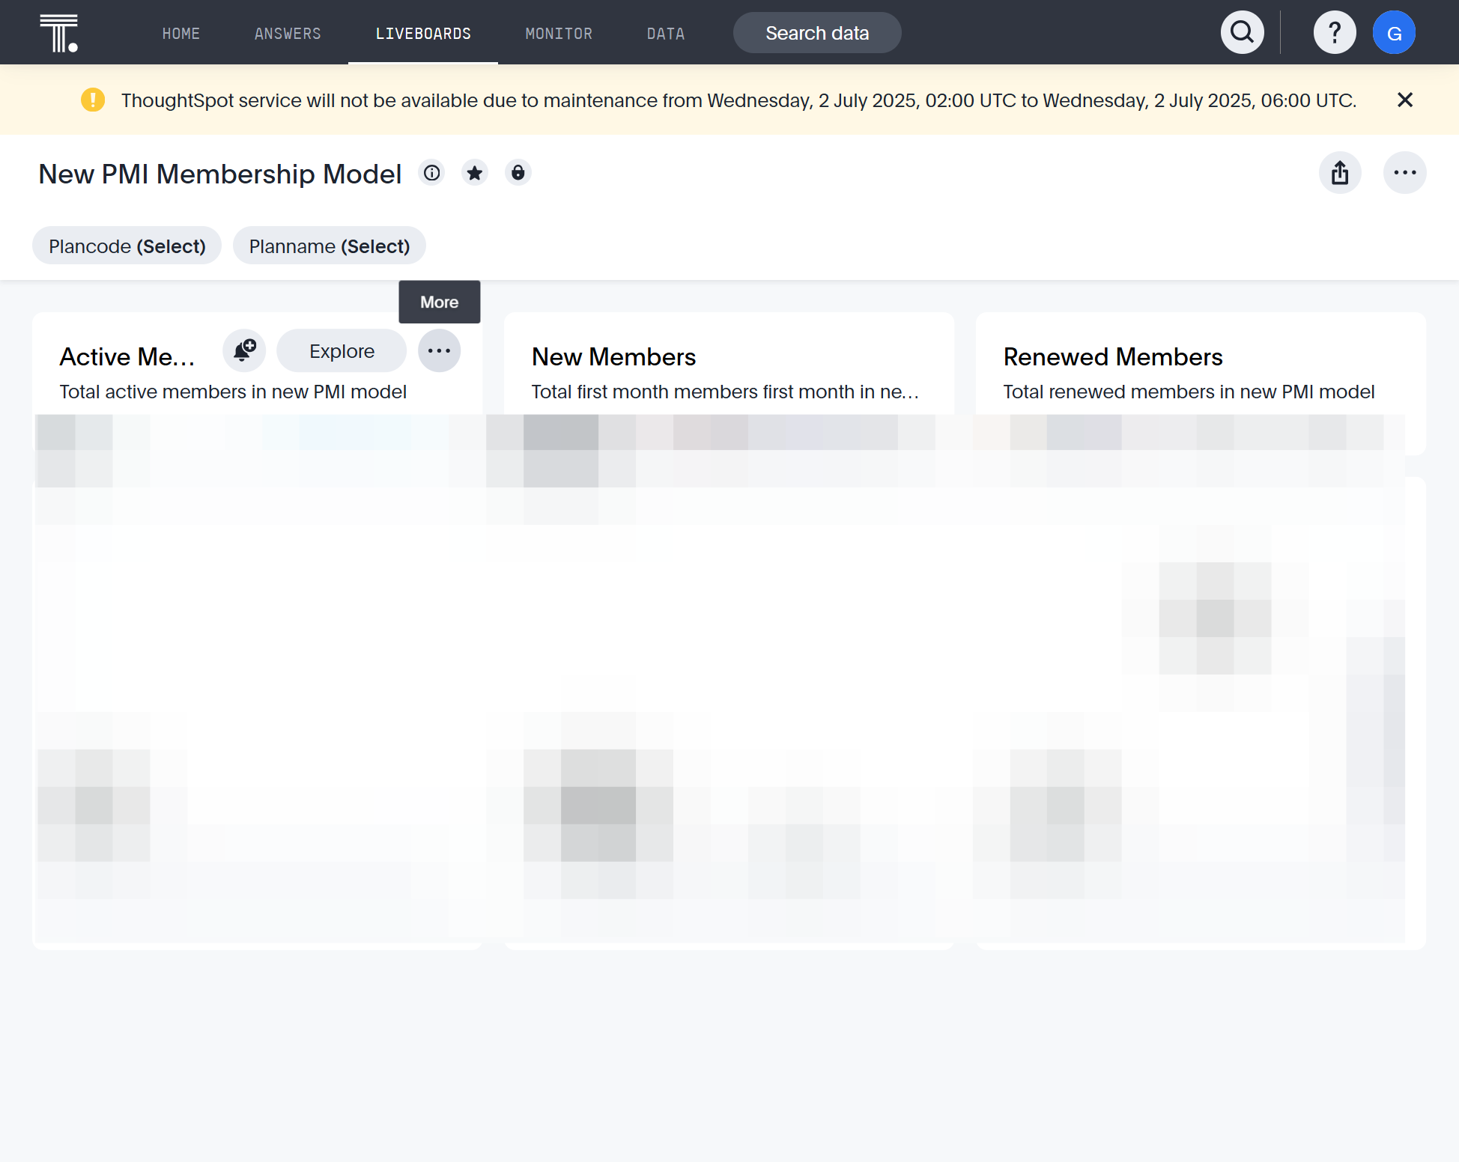The image size is (1459, 1162).
Task: Create alert with bell icon on Active Members
Action: [x=244, y=350]
